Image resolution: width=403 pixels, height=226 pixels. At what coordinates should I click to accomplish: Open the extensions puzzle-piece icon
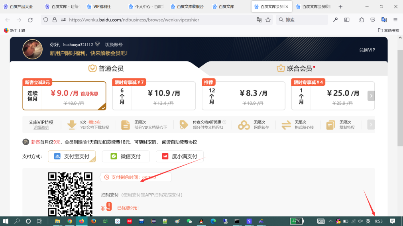[x=362, y=20]
